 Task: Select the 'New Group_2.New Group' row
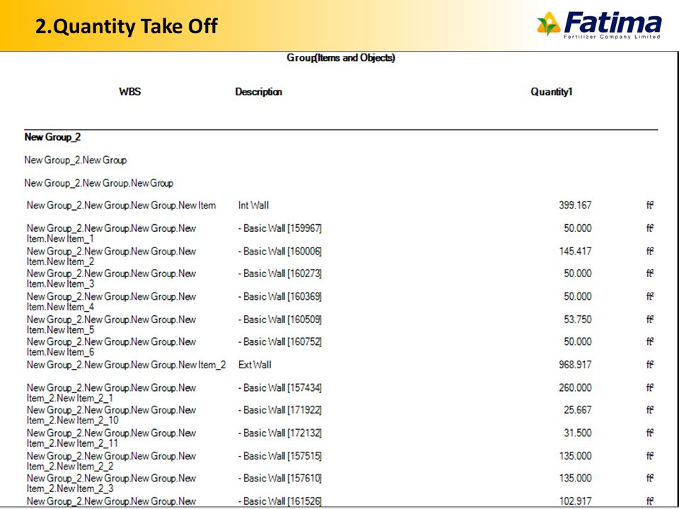76,160
